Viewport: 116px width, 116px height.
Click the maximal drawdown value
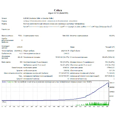[62, 57]
